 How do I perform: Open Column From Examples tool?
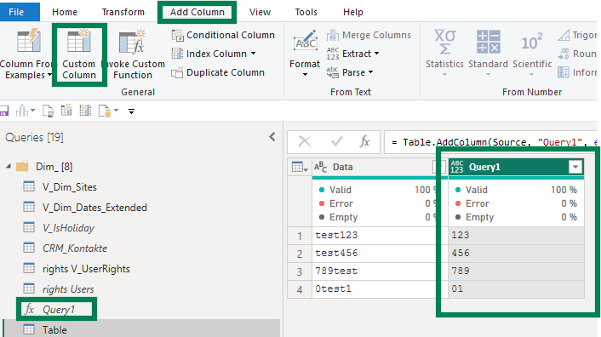(x=28, y=54)
